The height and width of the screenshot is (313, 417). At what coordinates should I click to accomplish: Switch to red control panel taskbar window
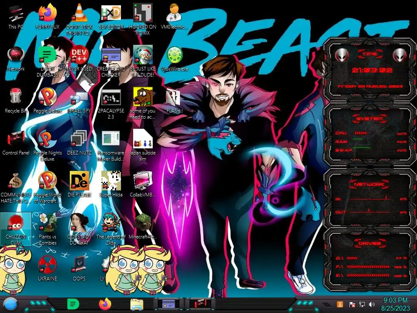(x=200, y=304)
